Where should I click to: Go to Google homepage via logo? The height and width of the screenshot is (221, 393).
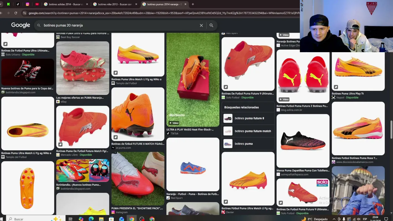(x=21, y=25)
